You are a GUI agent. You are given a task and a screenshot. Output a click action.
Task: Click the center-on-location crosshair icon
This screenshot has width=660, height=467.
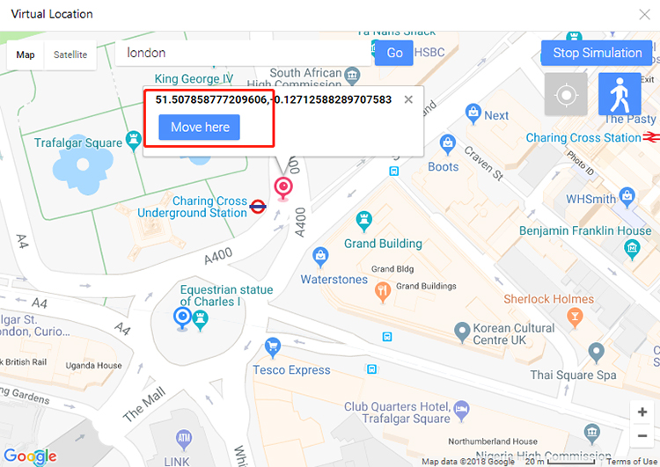tap(566, 94)
